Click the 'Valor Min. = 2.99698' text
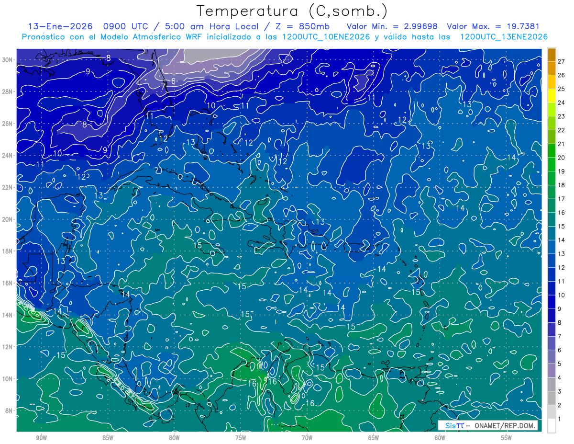 (392, 26)
